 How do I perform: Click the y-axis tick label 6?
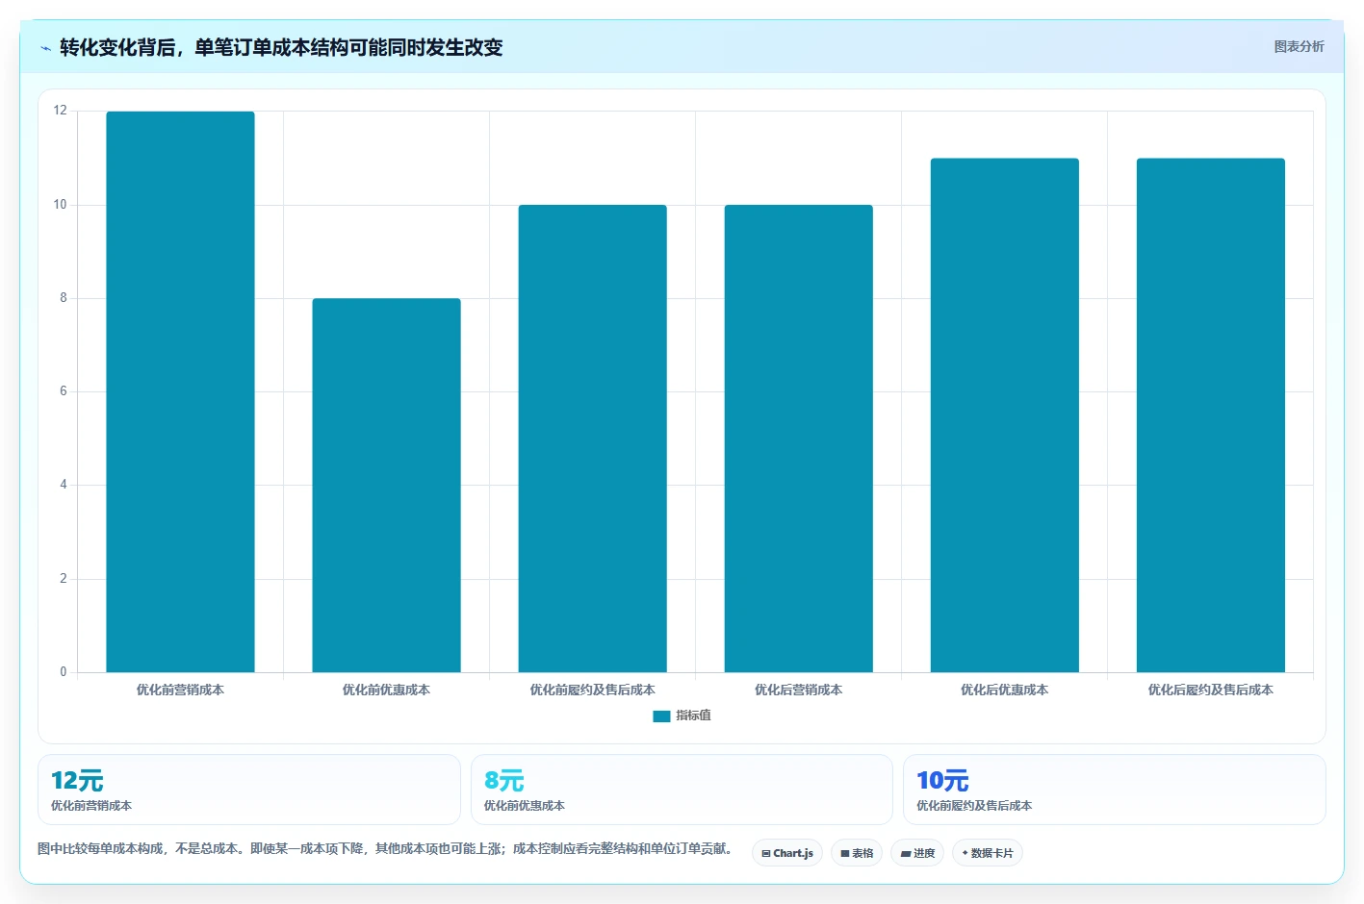(64, 391)
